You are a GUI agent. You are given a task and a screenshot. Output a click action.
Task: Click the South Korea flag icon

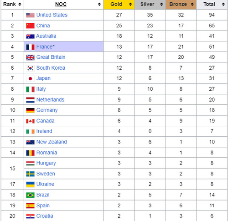pos(30,68)
